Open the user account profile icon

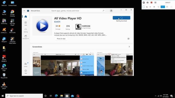(x=111, y=11)
